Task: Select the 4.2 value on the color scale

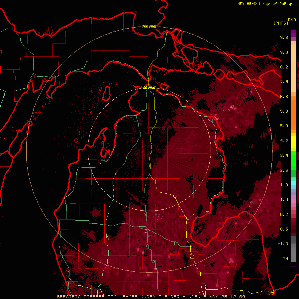Action: pyautogui.click(x=284, y=141)
